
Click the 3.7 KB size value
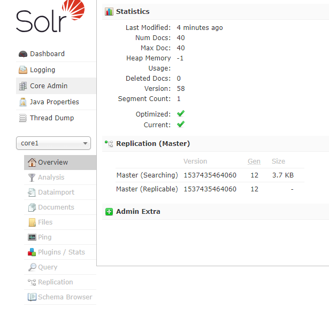coord(283,175)
